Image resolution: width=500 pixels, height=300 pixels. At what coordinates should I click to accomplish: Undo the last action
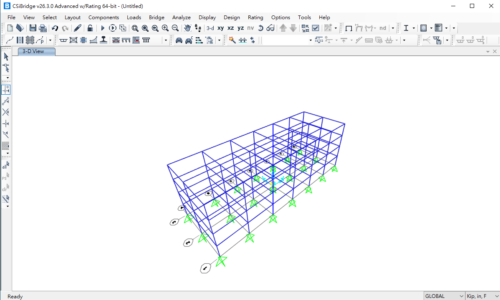click(x=55, y=28)
